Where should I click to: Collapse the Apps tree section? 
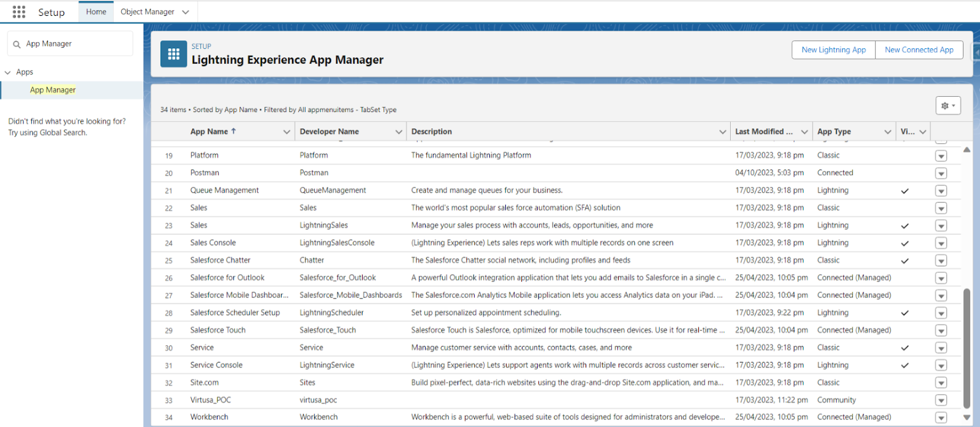[8, 72]
